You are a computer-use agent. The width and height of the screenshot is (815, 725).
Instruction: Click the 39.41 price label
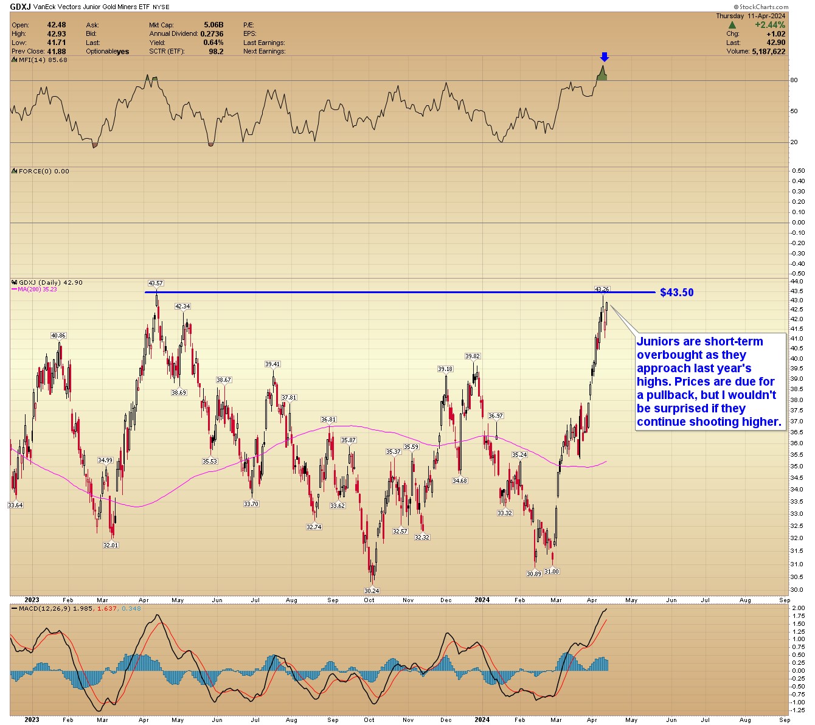(272, 364)
